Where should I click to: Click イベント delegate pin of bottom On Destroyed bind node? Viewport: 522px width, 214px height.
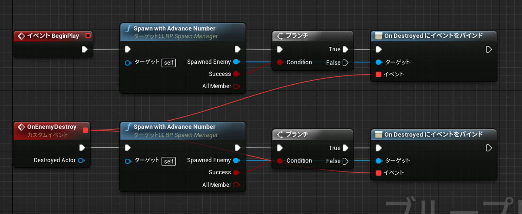click(x=378, y=173)
